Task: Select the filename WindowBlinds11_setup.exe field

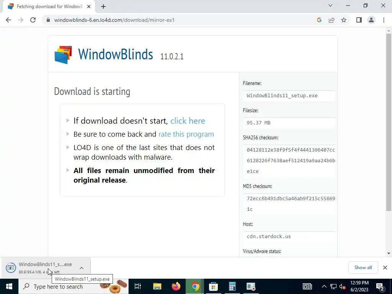Action: [289, 96]
